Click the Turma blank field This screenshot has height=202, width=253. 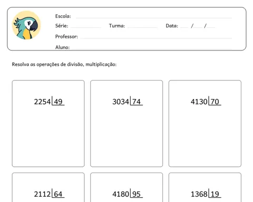click(x=142, y=27)
